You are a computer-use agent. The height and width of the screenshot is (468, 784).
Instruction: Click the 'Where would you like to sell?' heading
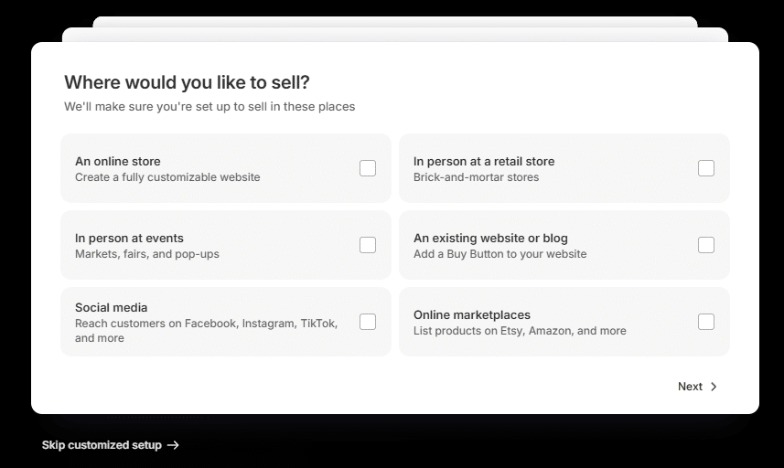tap(187, 82)
